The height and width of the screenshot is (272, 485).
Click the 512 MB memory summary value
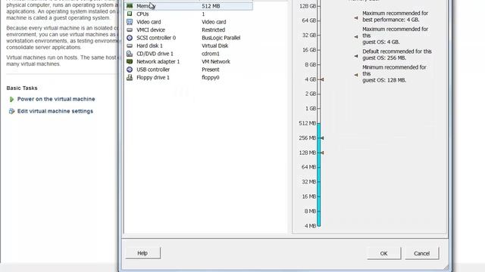tap(211, 6)
